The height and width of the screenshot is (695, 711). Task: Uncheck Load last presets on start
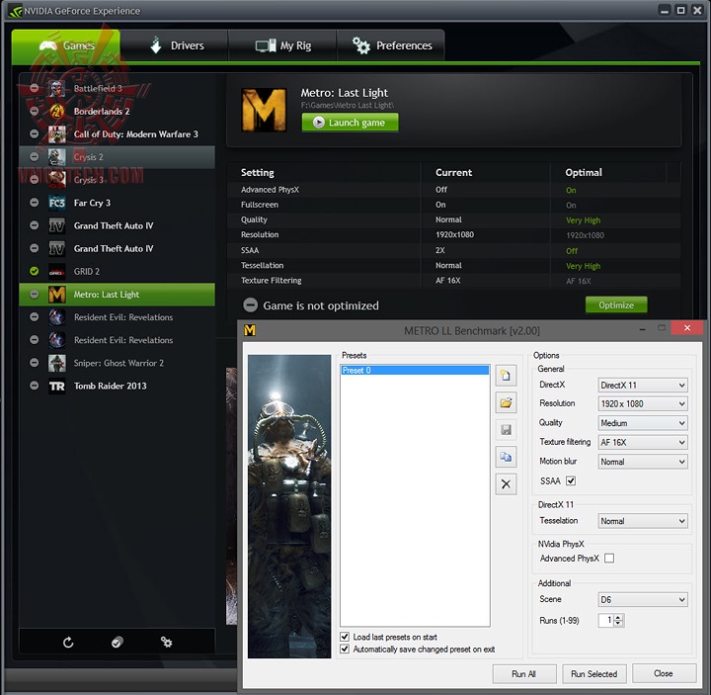pyautogui.click(x=345, y=637)
